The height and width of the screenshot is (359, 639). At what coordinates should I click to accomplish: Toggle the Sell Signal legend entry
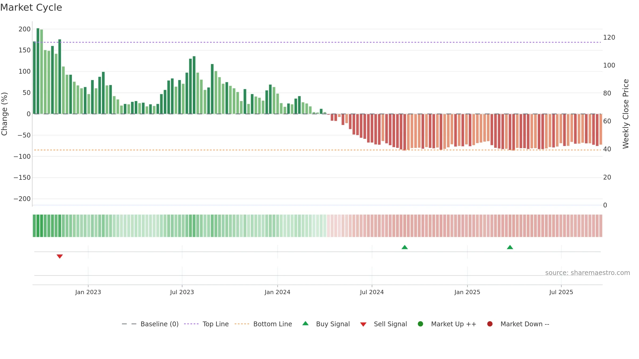(383, 324)
